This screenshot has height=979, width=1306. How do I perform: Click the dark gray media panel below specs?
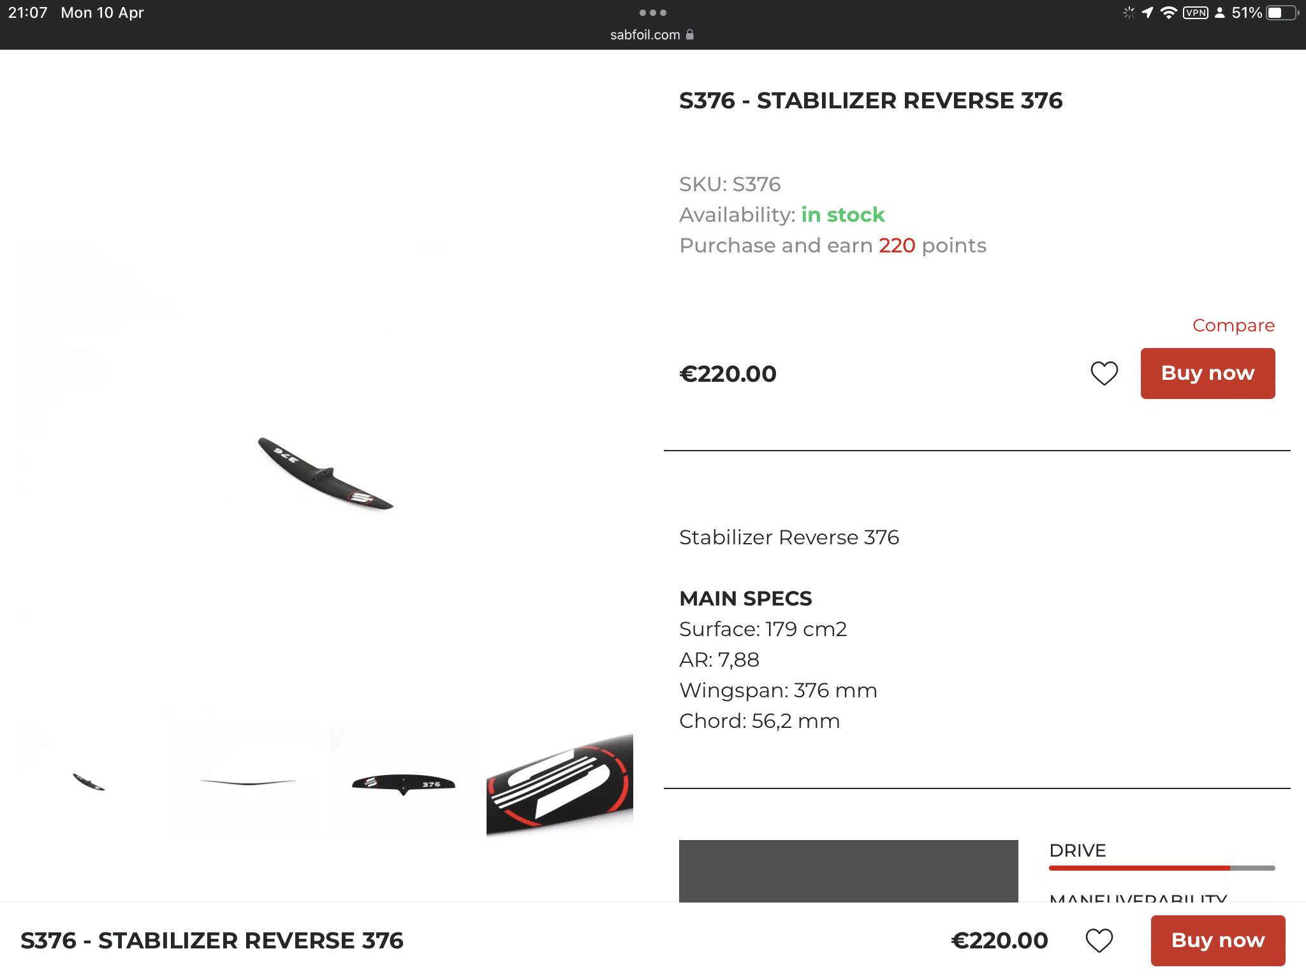coord(848,871)
